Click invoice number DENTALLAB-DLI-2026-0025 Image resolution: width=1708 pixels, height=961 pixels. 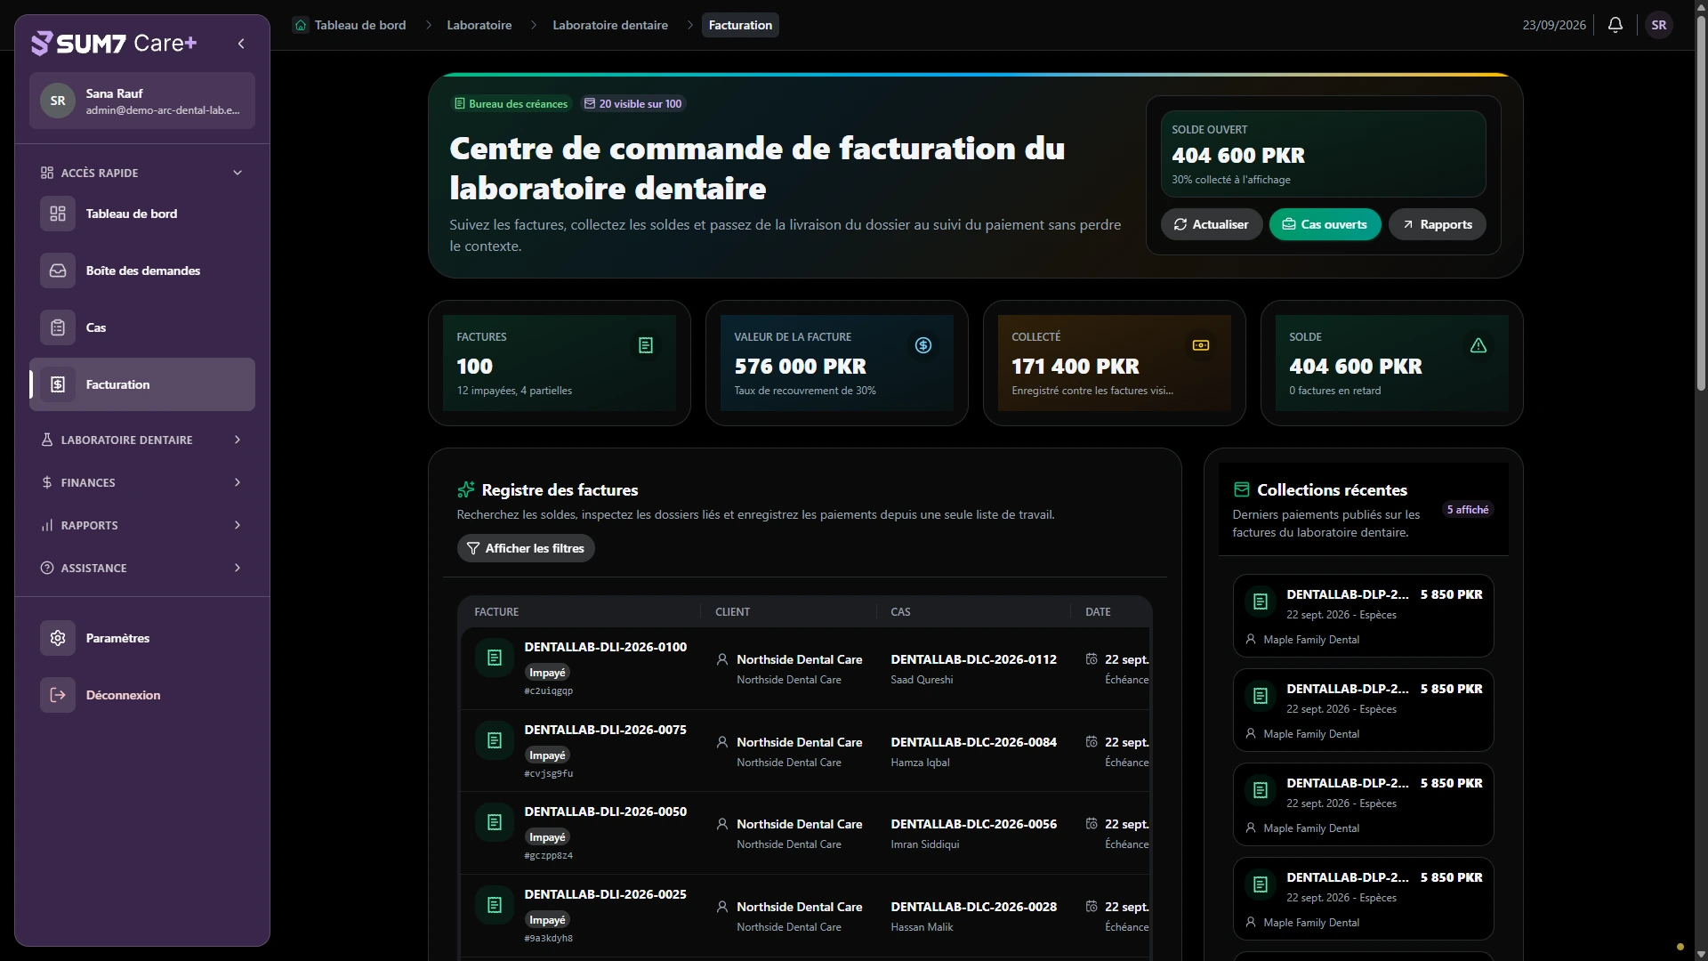[x=606, y=894]
